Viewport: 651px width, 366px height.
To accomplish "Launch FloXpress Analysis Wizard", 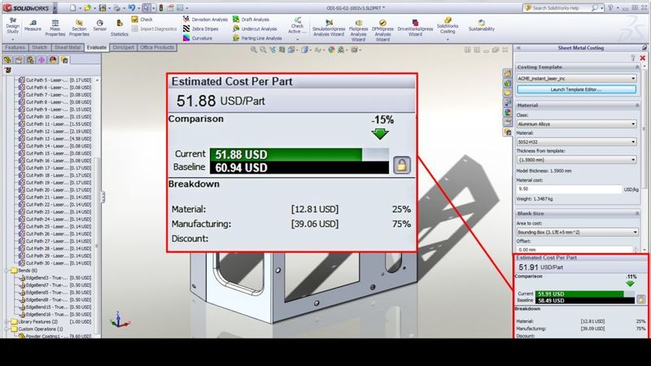I will click(x=358, y=30).
